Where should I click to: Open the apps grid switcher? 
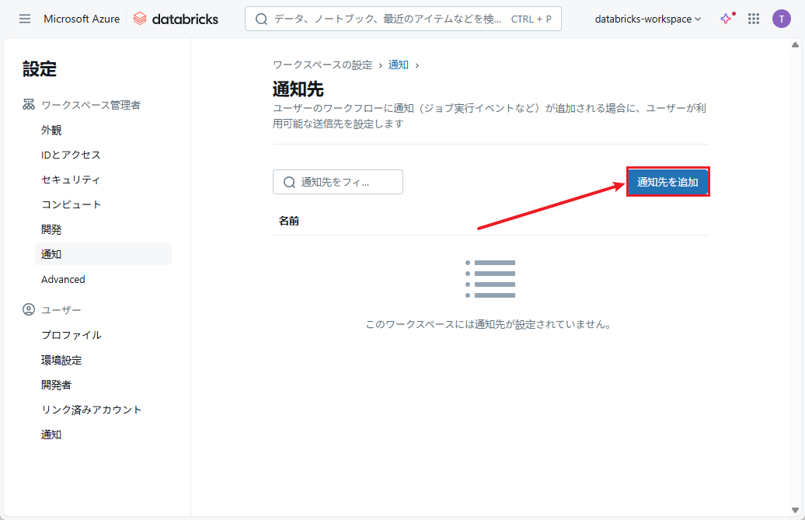[x=753, y=19]
